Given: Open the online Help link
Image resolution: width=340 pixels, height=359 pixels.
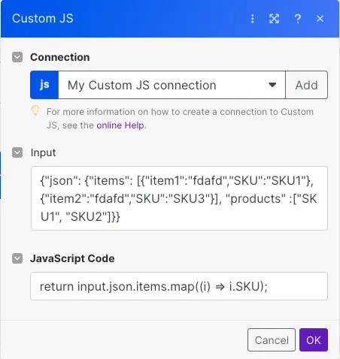Looking at the screenshot, I should pos(120,125).
